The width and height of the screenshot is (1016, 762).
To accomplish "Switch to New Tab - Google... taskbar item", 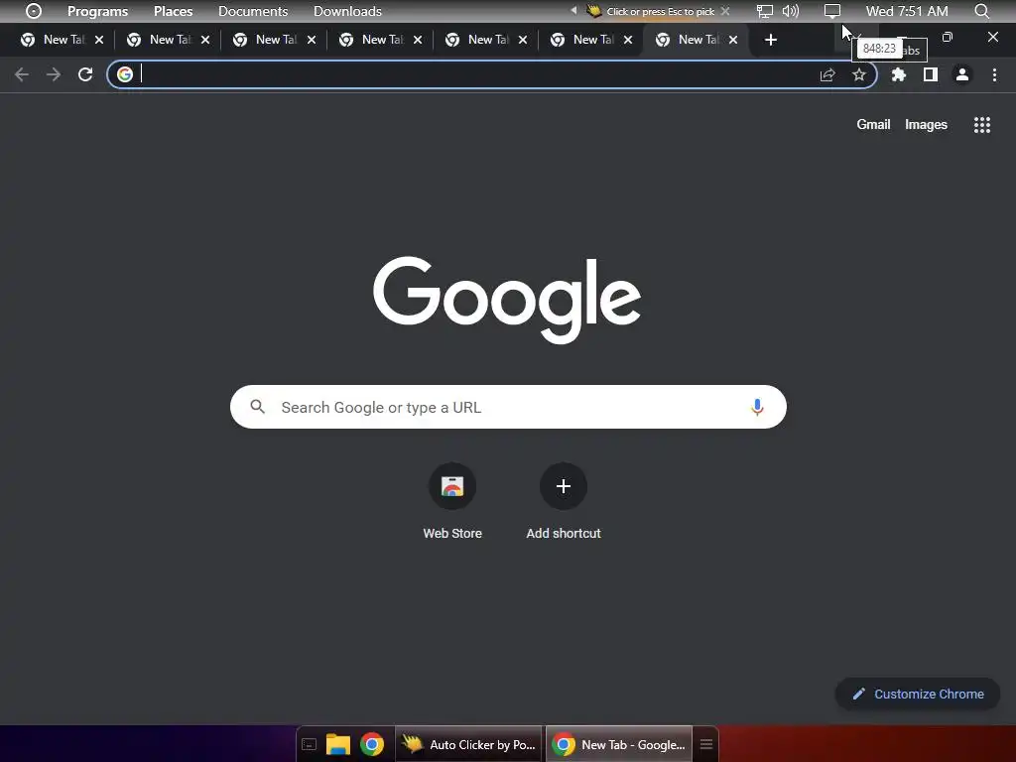I will coord(619,744).
